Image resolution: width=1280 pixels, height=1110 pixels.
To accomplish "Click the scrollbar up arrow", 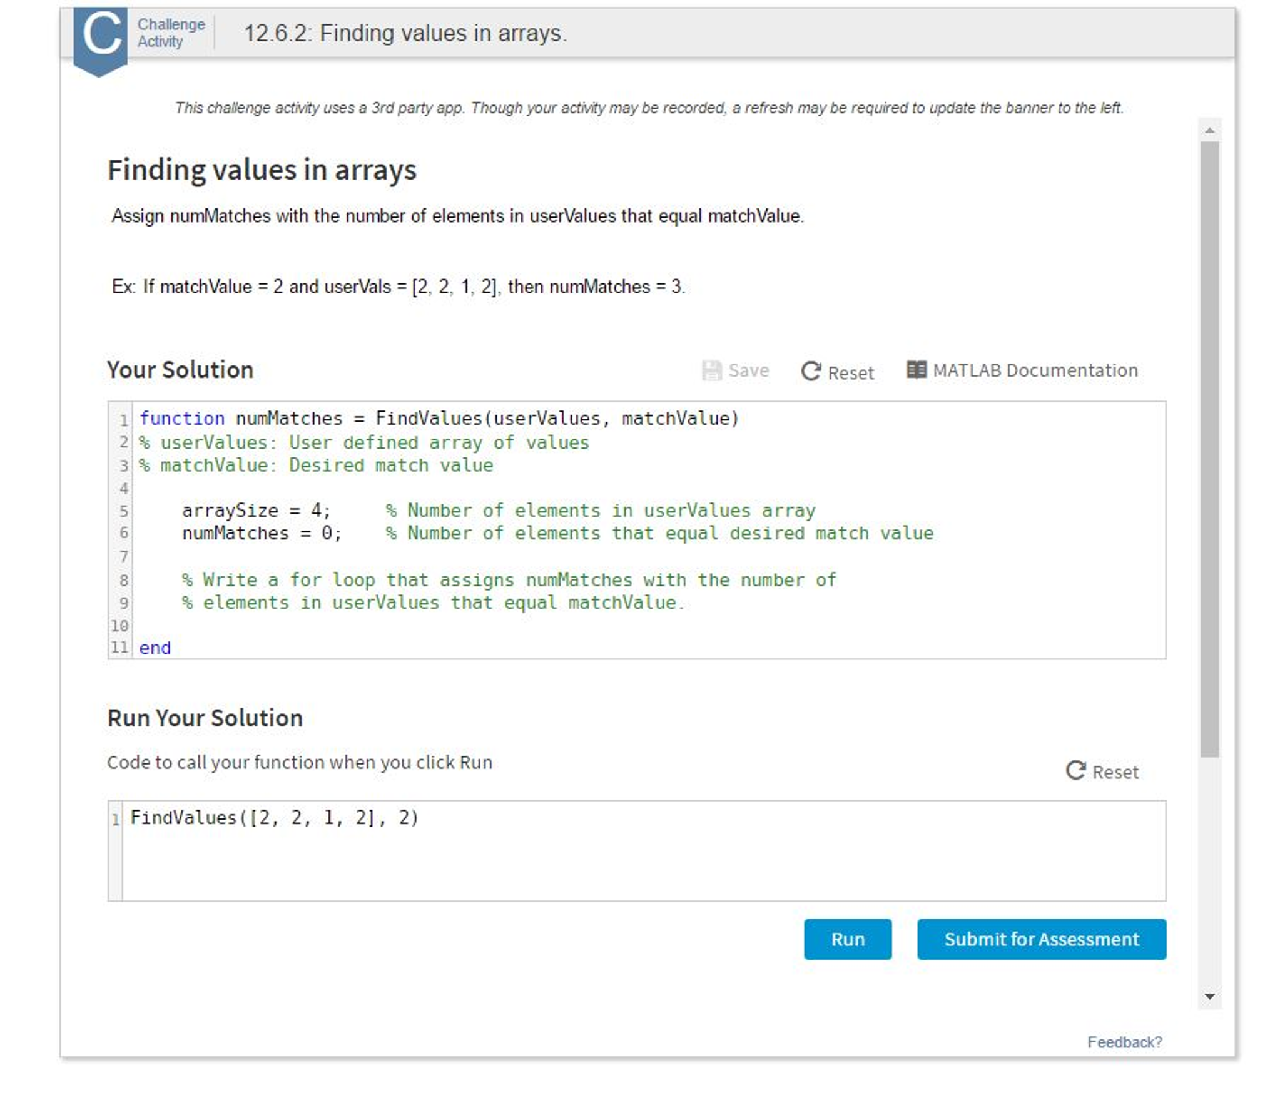I will [x=1209, y=130].
